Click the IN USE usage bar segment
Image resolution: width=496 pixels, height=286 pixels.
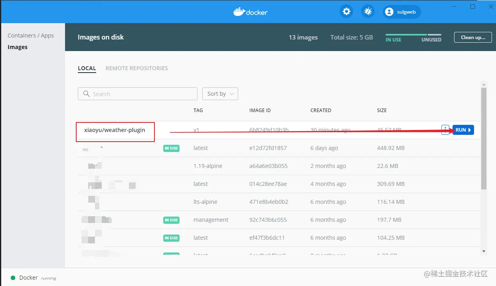(406, 35)
